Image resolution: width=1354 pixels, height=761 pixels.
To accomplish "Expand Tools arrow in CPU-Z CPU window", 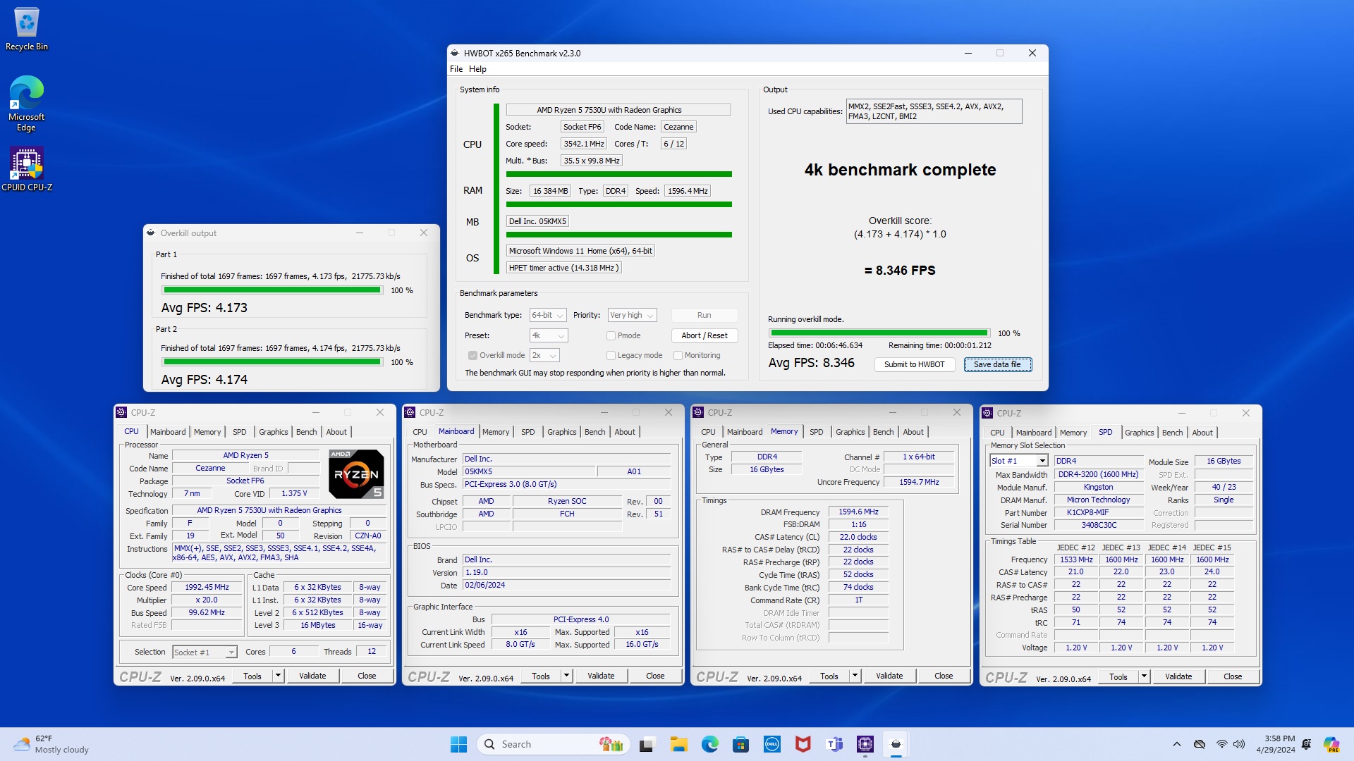I will coord(278,676).
